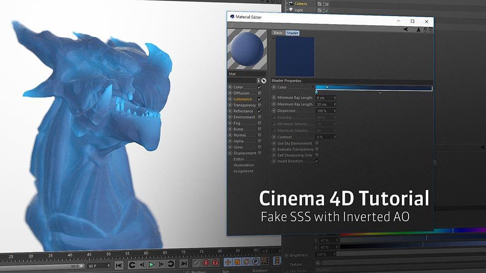Switch to the Basic tab
The width and height of the screenshot is (486, 273).
[x=278, y=32]
